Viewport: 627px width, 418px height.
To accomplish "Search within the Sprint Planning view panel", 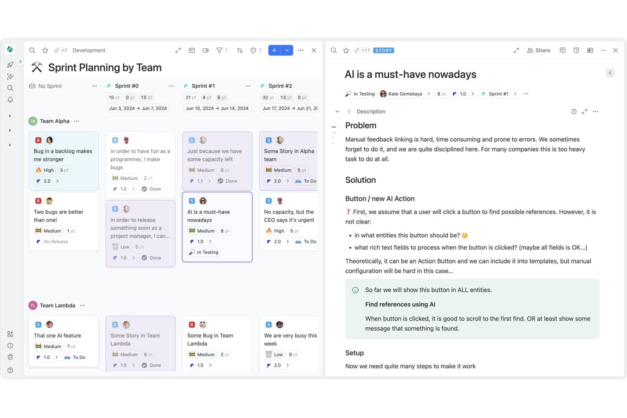I will pyautogui.click(x=32, y=50).
